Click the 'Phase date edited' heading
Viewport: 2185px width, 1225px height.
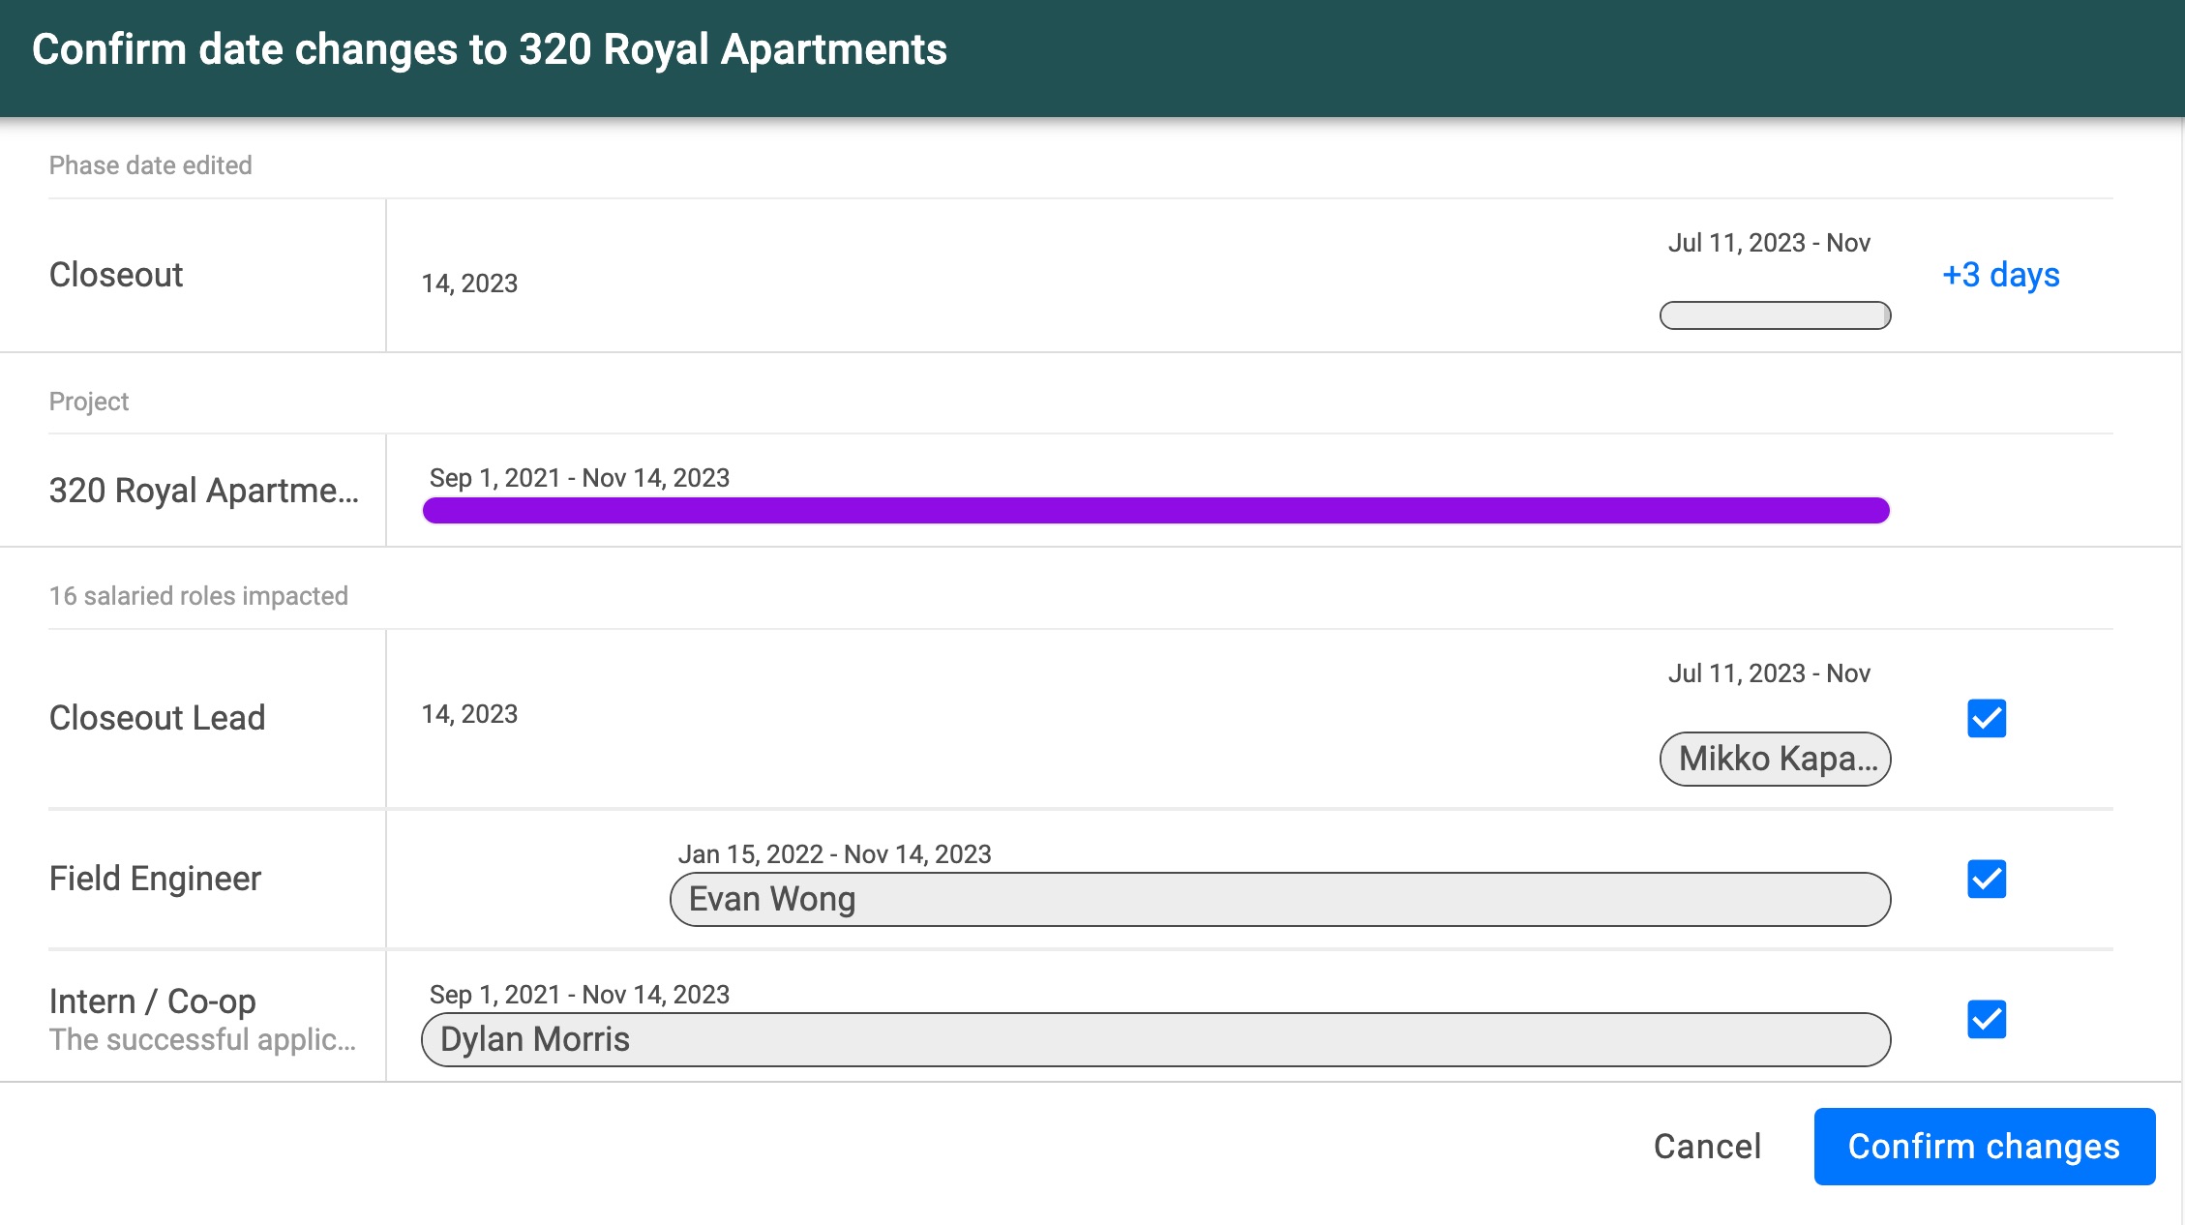151,165
